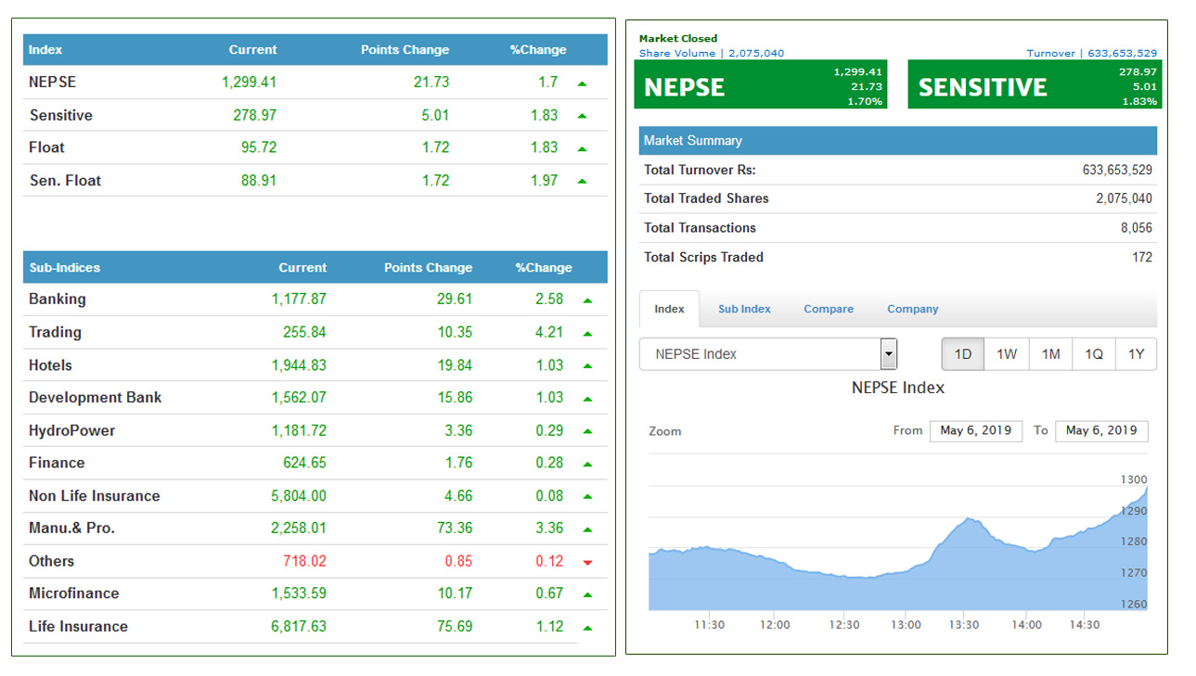
Task: Click the up arrow for Life Insurance row
Action: tap(587, 628)
